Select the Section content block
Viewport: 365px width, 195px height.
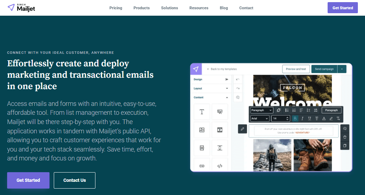(202, 148)
